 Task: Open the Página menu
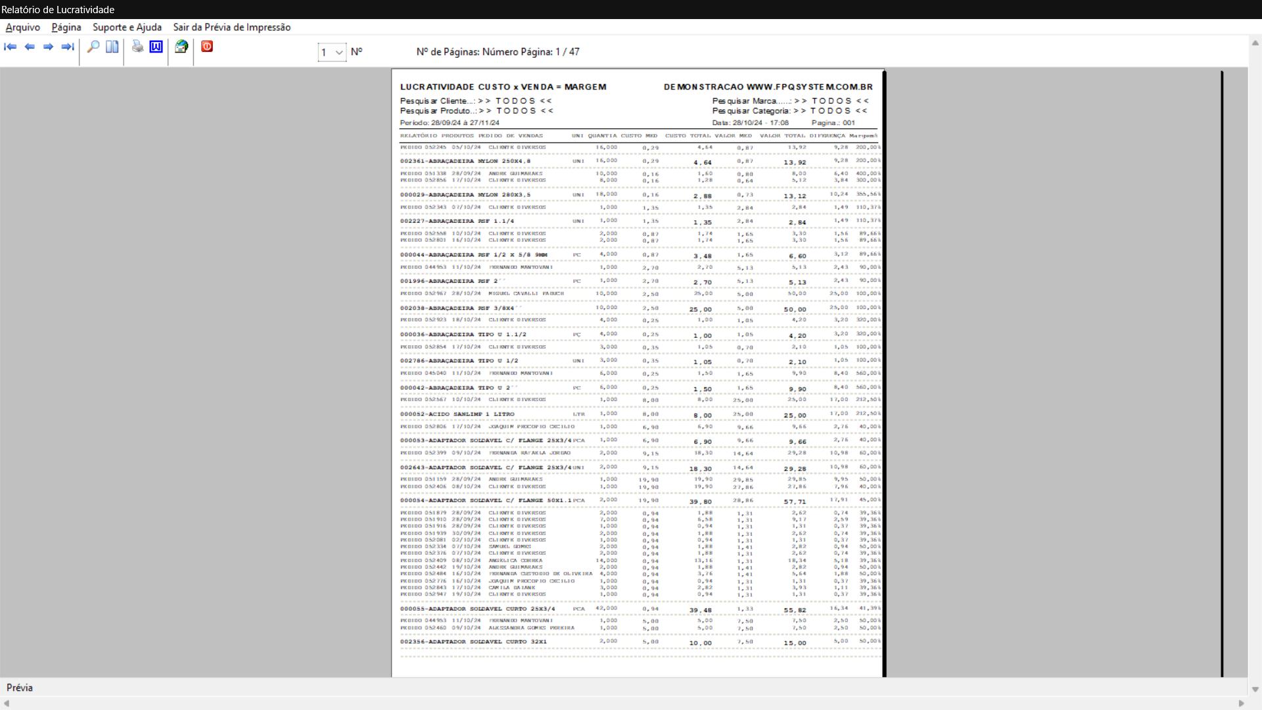click(x=66, y=27)
